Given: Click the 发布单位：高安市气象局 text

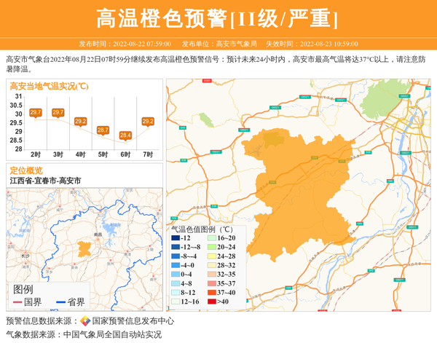Looking at the screenshot, I should pyautogui.click(x=219, y=44).
